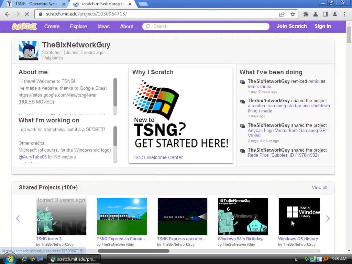
Task: Click the Show Desktop taskbar icon
Action: pos(40,259)
